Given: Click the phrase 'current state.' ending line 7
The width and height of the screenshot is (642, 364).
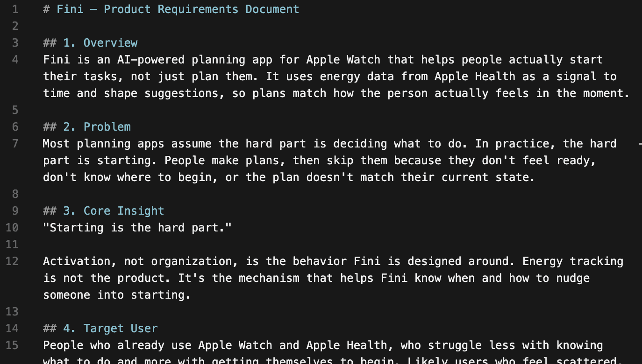Looking at the screenshot, I should tap(488, 177).
